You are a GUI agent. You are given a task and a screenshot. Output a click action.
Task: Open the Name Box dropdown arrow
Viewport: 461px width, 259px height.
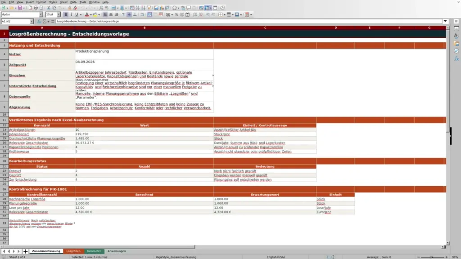pyautogui.click(x=32, y=22)
